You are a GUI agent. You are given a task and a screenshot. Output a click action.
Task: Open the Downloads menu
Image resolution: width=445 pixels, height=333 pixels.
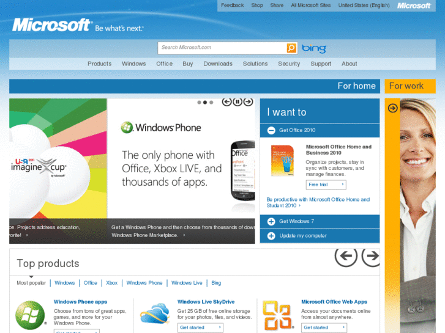tap(218, 64)
